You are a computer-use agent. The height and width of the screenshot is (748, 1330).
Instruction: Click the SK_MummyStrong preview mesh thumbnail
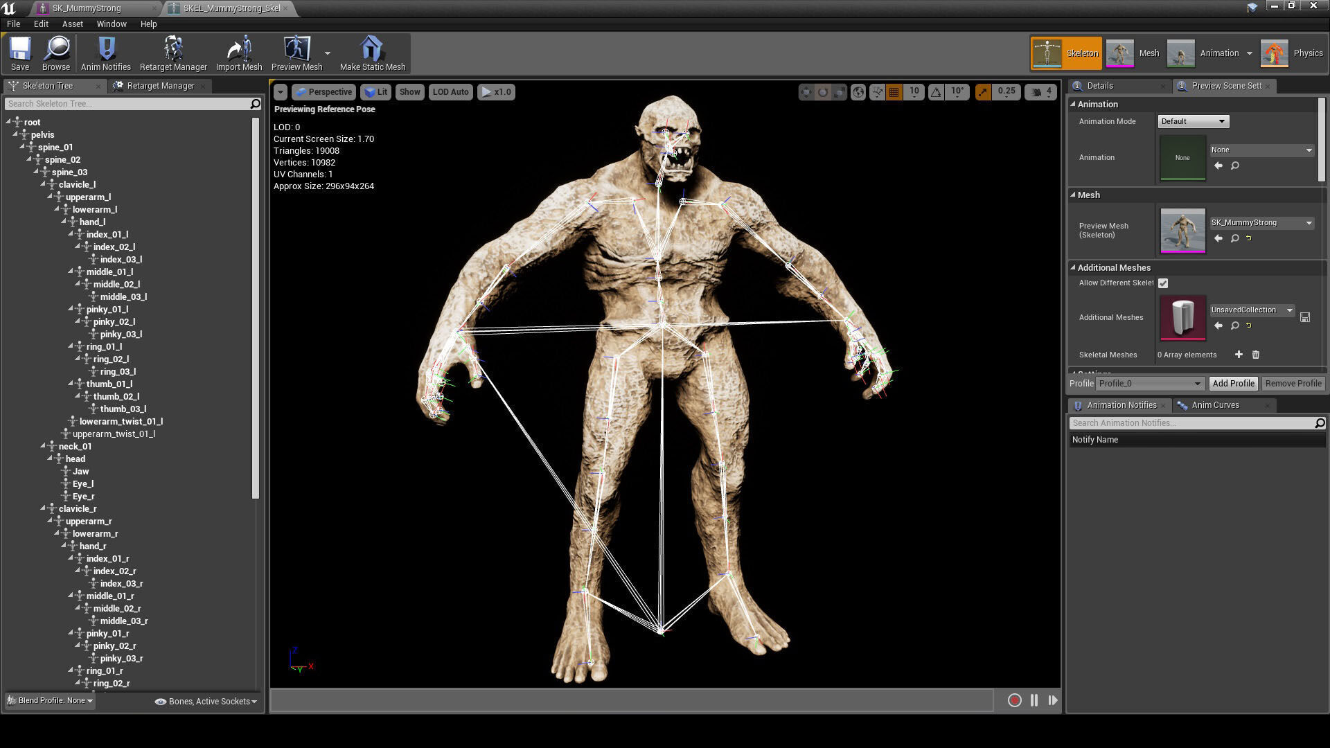click(1182, 231)
